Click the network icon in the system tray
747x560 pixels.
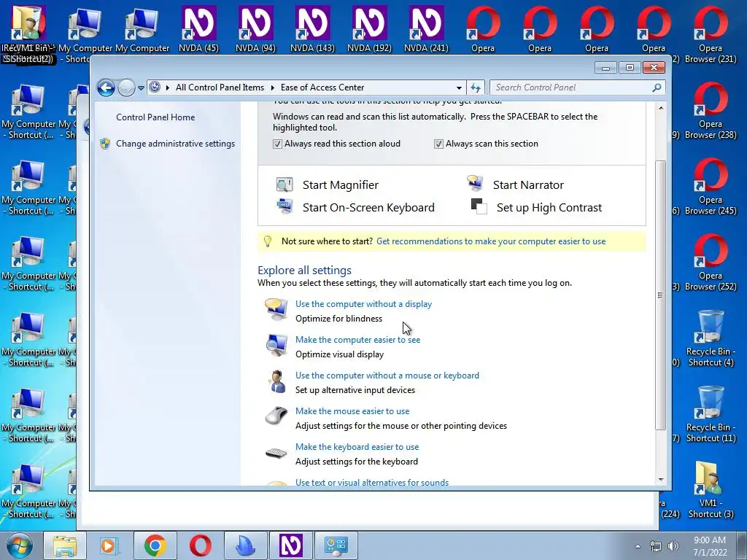pos(656,546)
